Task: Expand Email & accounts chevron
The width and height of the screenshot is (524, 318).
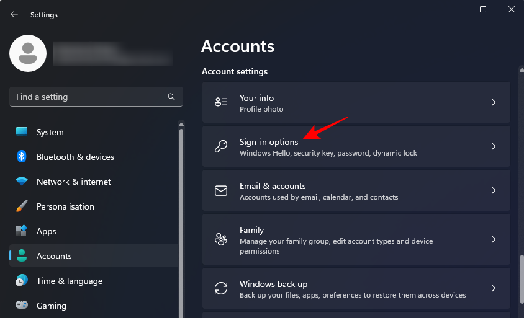Action: point(494,191)
